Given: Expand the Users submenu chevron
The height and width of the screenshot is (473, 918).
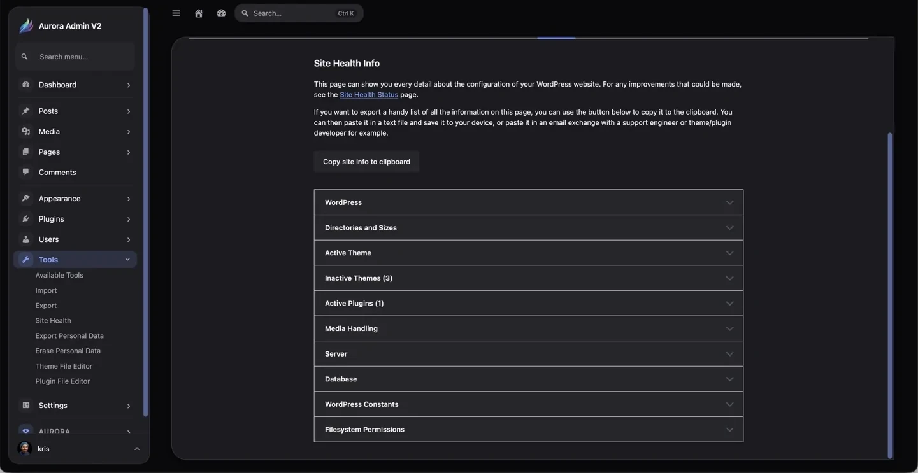Looking at the screenshot, I should (x=128, y=240).
